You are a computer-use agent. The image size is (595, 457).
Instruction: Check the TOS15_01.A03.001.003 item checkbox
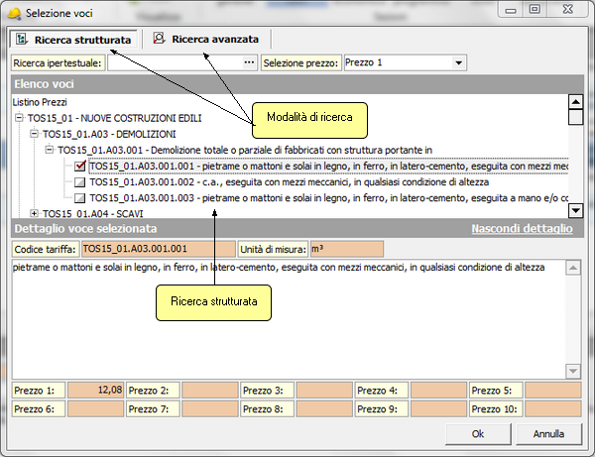80,198
